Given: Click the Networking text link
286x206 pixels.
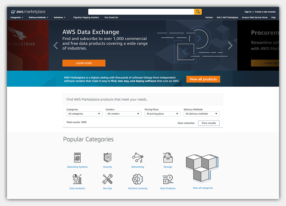Looking at the screenshot, I should point(138,167).
